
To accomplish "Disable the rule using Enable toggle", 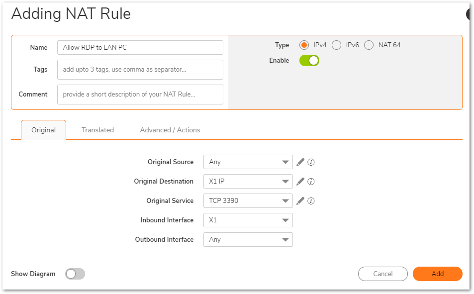I will click(309, 61).
